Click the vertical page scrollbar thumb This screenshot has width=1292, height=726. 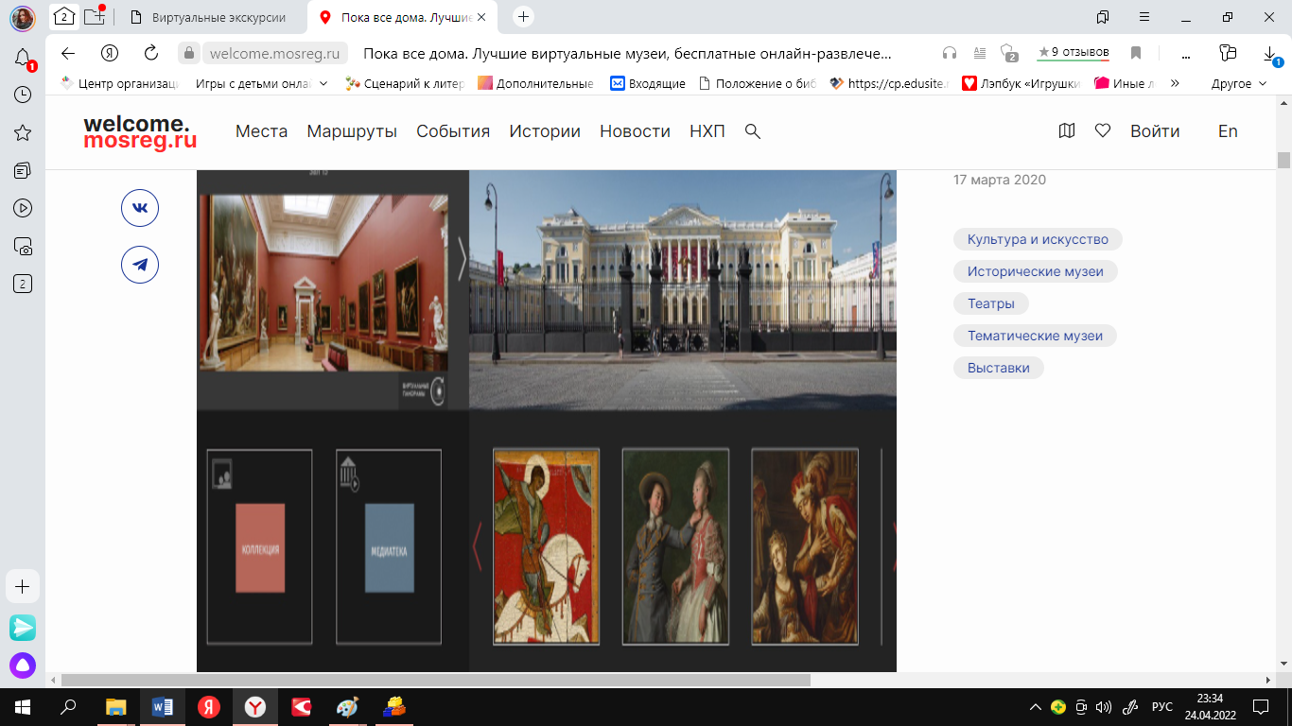1283,160
